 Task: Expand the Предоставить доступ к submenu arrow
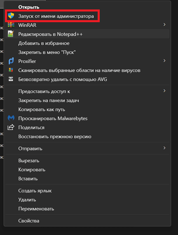pyautogui.click(x=164, y=91)
